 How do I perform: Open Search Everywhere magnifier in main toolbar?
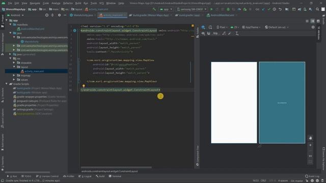point(317,9)
